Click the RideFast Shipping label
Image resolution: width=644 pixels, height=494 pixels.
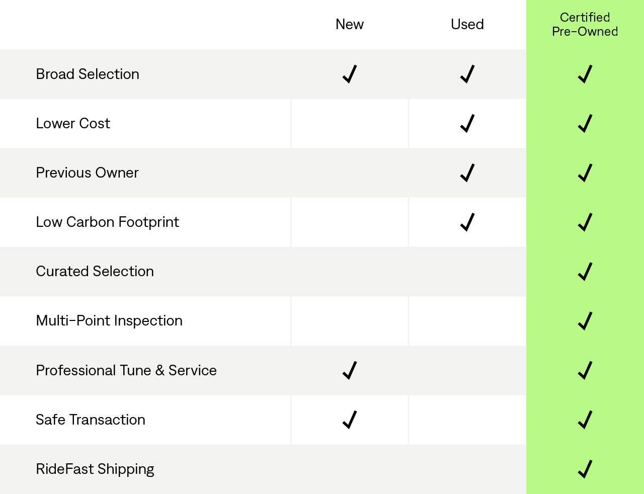tap(95, 469)
